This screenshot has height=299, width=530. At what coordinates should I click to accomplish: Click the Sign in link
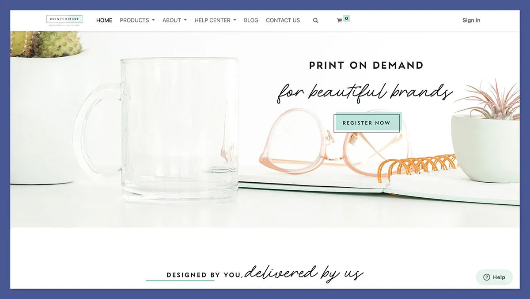(471, 20)
